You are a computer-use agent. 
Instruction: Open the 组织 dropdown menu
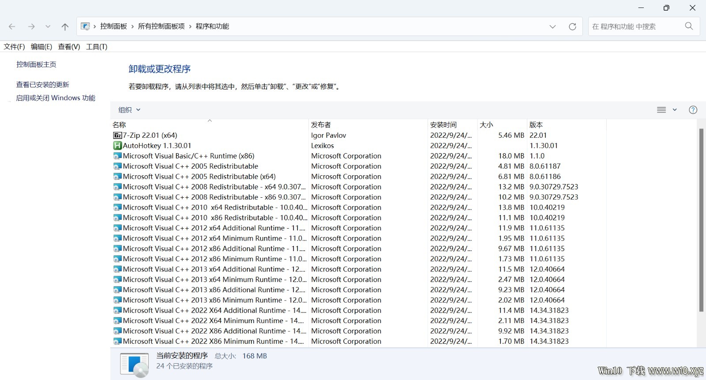tap(129, 110)
